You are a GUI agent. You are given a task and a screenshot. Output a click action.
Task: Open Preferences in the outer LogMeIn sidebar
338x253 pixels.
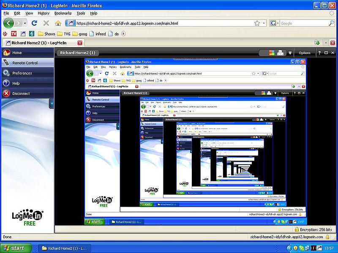point(27,73)
